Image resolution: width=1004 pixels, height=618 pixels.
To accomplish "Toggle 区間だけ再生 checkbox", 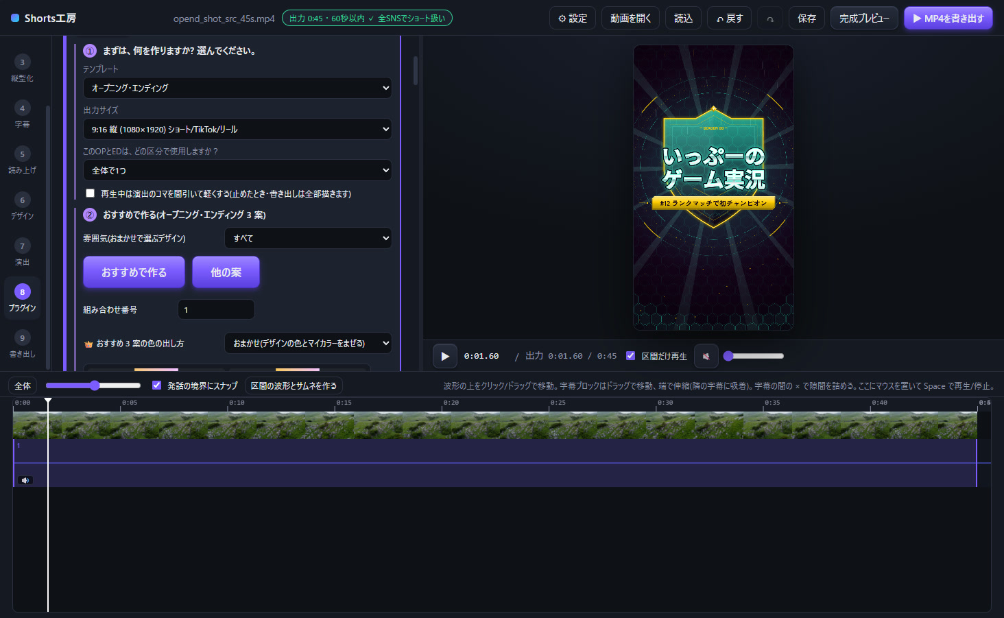I will pos(630,355).
